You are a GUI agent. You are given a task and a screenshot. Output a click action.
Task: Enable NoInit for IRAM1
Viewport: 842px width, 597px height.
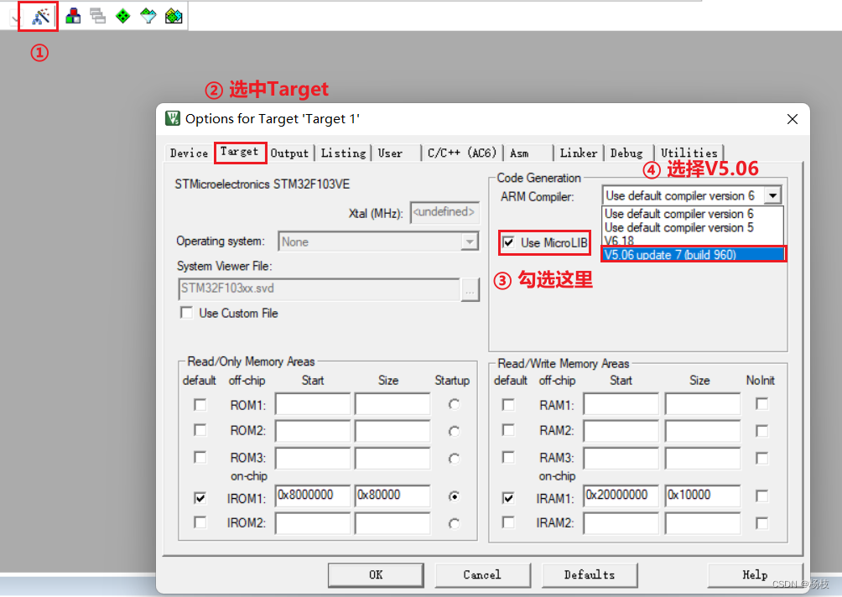761,496
